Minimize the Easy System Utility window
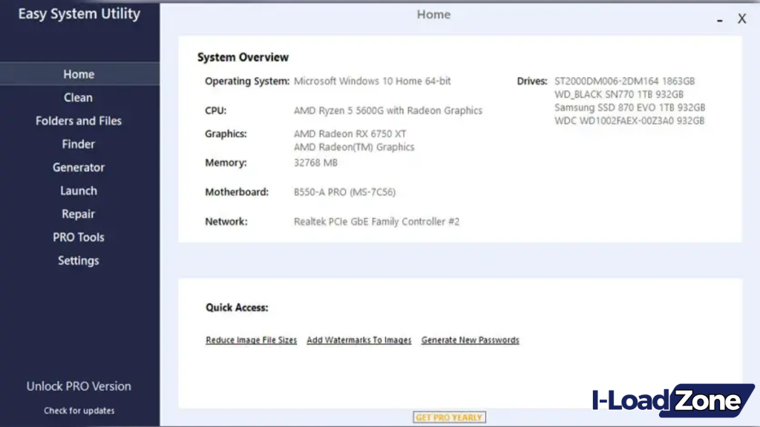The height and width of the screenshot is (427, 760). coord(718,19)
